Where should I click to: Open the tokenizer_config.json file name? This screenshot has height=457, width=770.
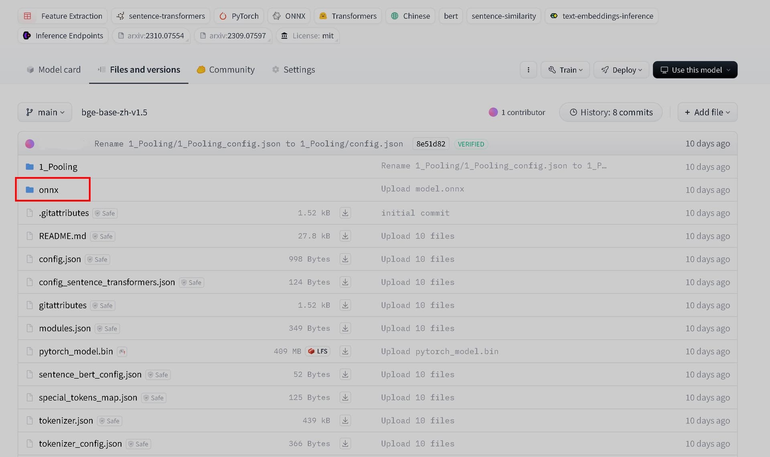80,444
